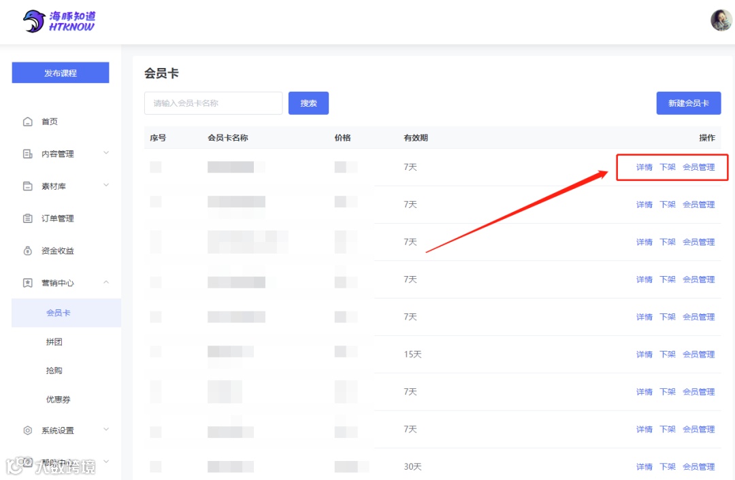The image size is (735, 480).
Task: Click the 价格 column header
Action: pyautogui.click(x=342, y=138)
